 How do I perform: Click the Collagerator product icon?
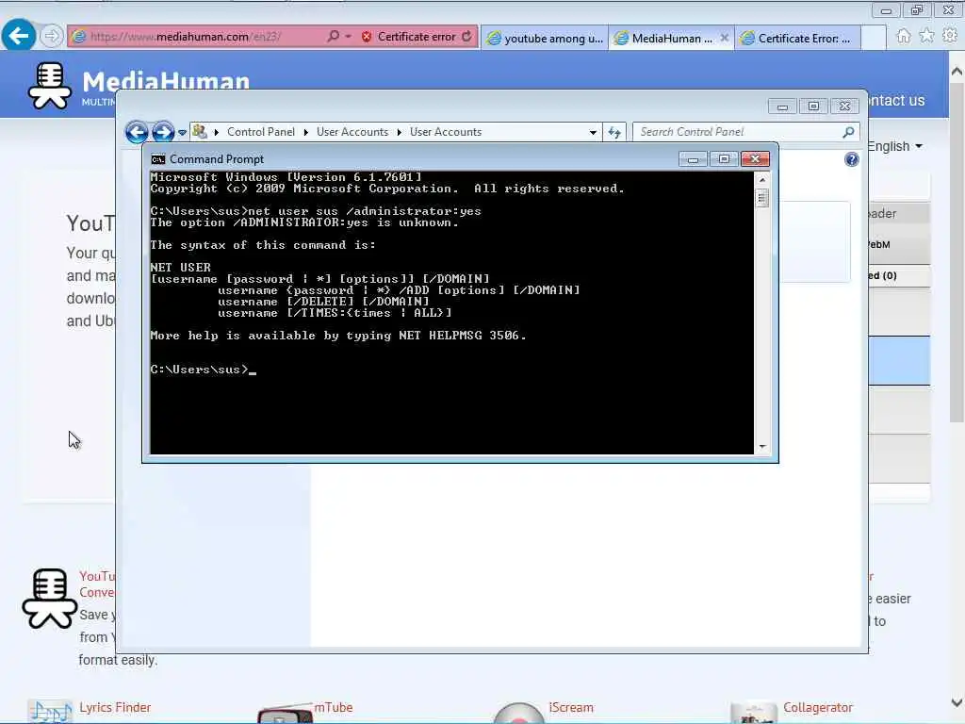coord(753,713)
